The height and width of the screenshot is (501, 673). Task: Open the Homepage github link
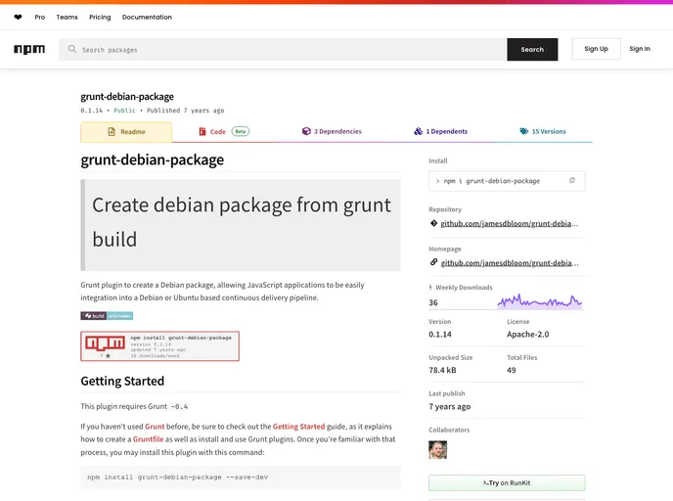[510, 263]
